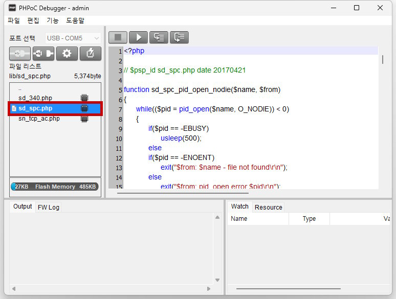Open the USB - COM5 port dropdown
396x299 pixels.
[x=73, y=38]
